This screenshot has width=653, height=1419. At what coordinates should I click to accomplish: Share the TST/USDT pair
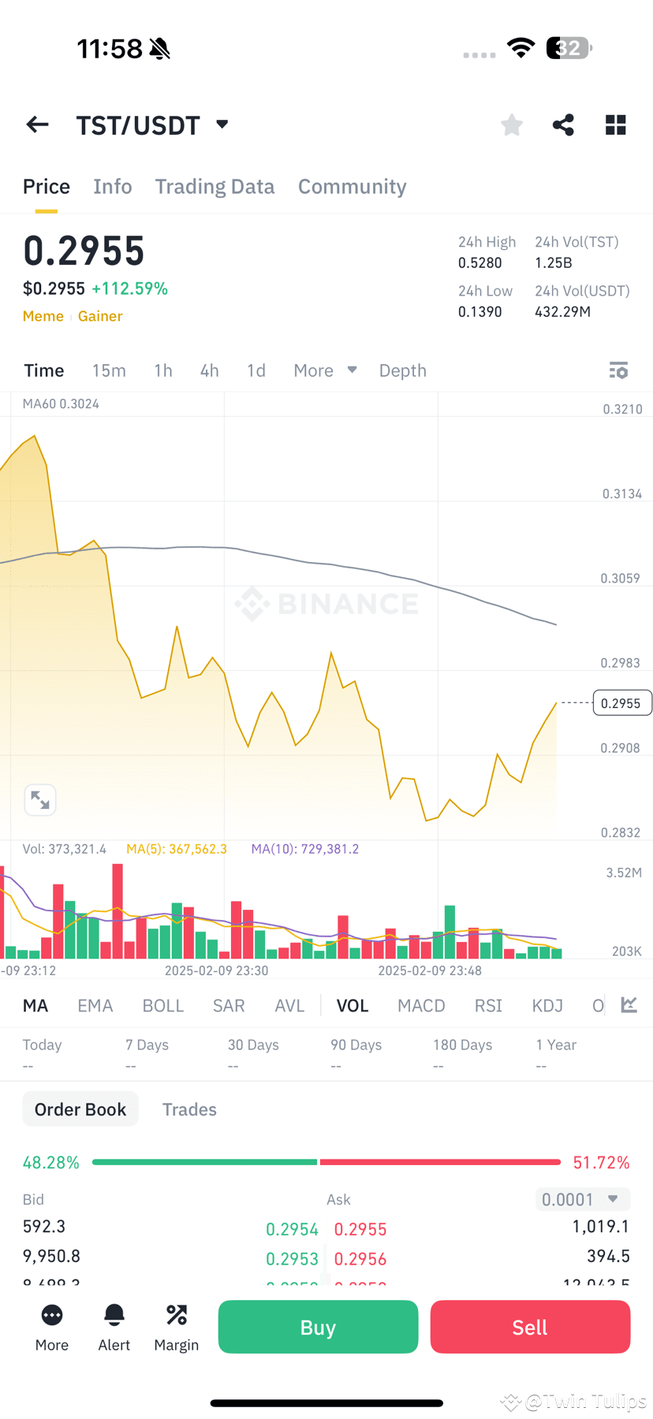click(563, 125)
